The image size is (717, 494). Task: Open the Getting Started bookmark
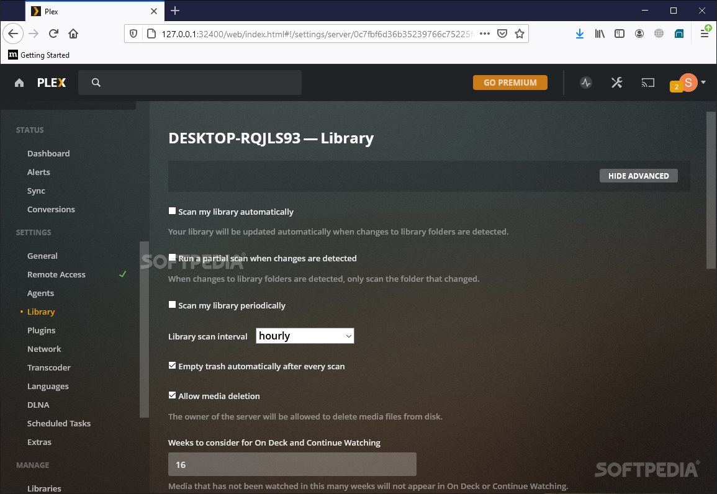[x=39, y=55]
